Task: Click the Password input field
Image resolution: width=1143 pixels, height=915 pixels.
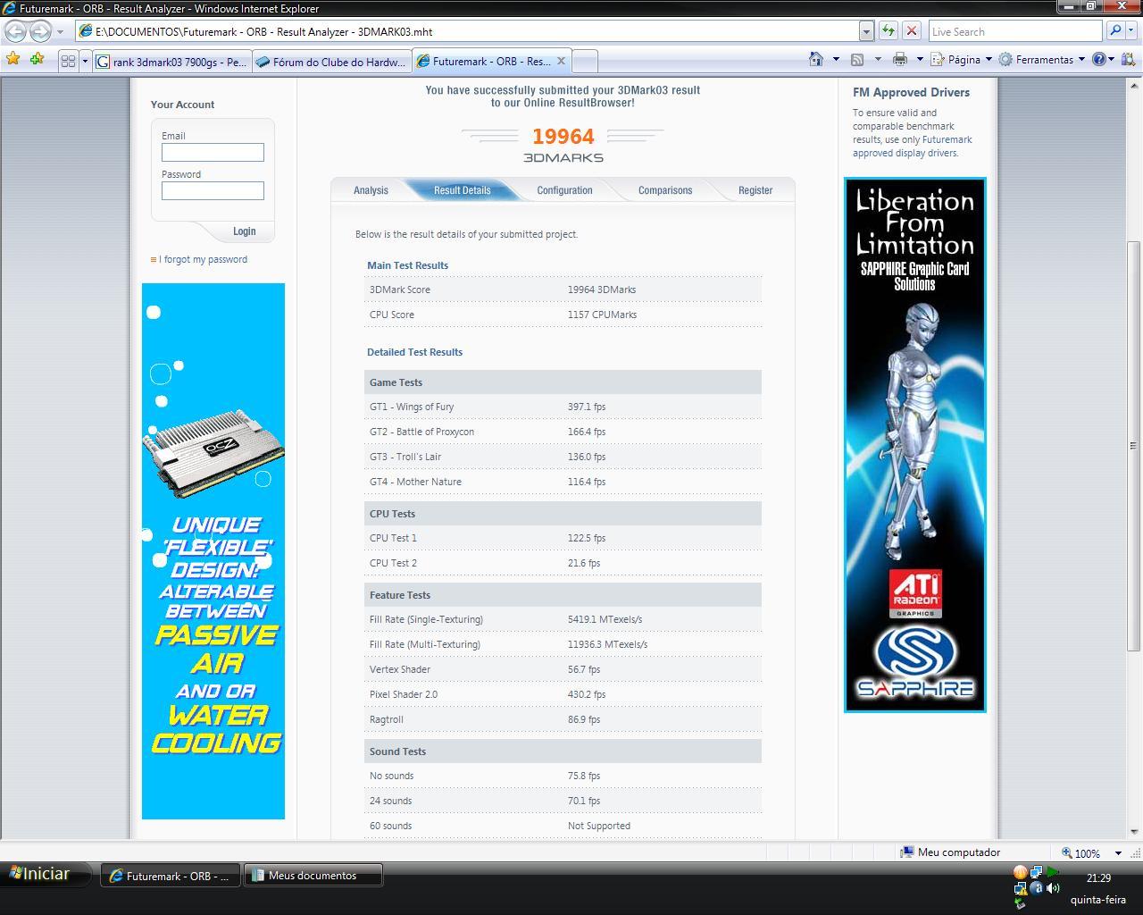Action: click(213, 191)
